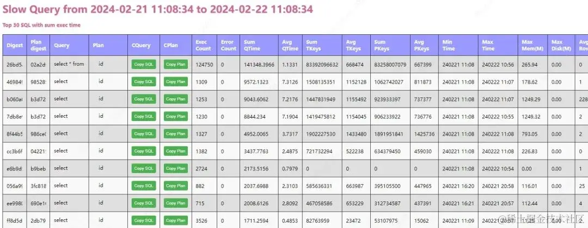Click digest cell 26bd5
The width and height of the screenshot is (588, 228).
(14, 65)
